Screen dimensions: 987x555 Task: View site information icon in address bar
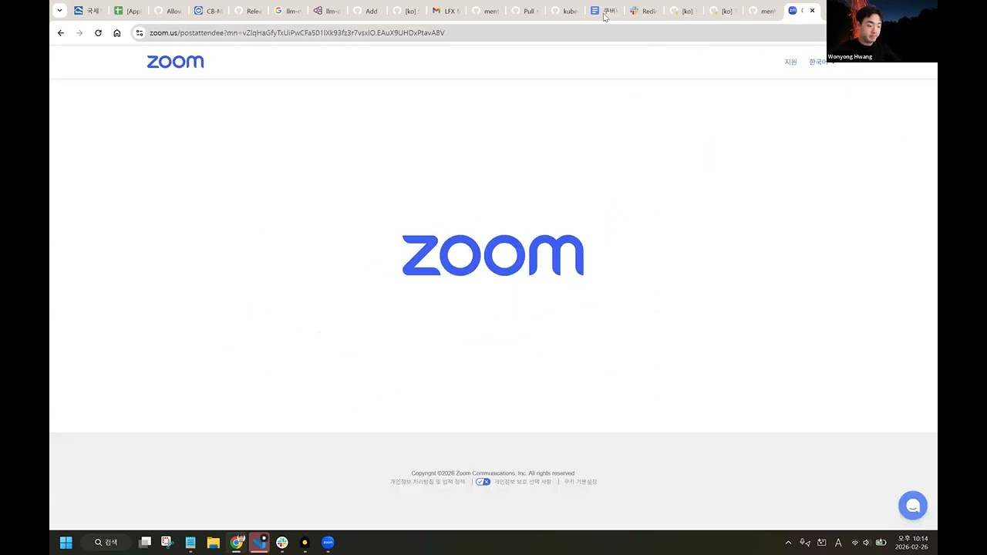tap(140, 33)
